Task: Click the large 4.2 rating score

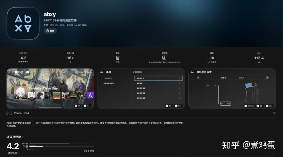Action: pyautogui.click(x=13, y=146)
